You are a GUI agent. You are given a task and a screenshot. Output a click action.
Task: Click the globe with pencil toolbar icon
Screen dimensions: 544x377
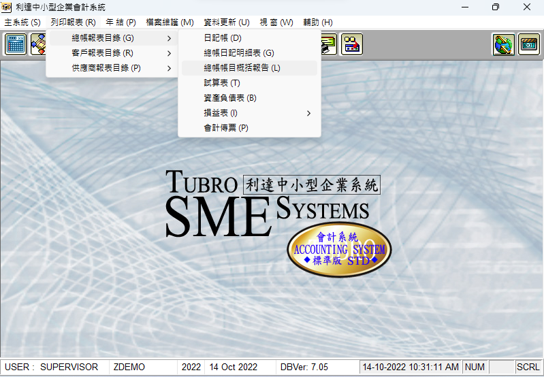[503, 44]
